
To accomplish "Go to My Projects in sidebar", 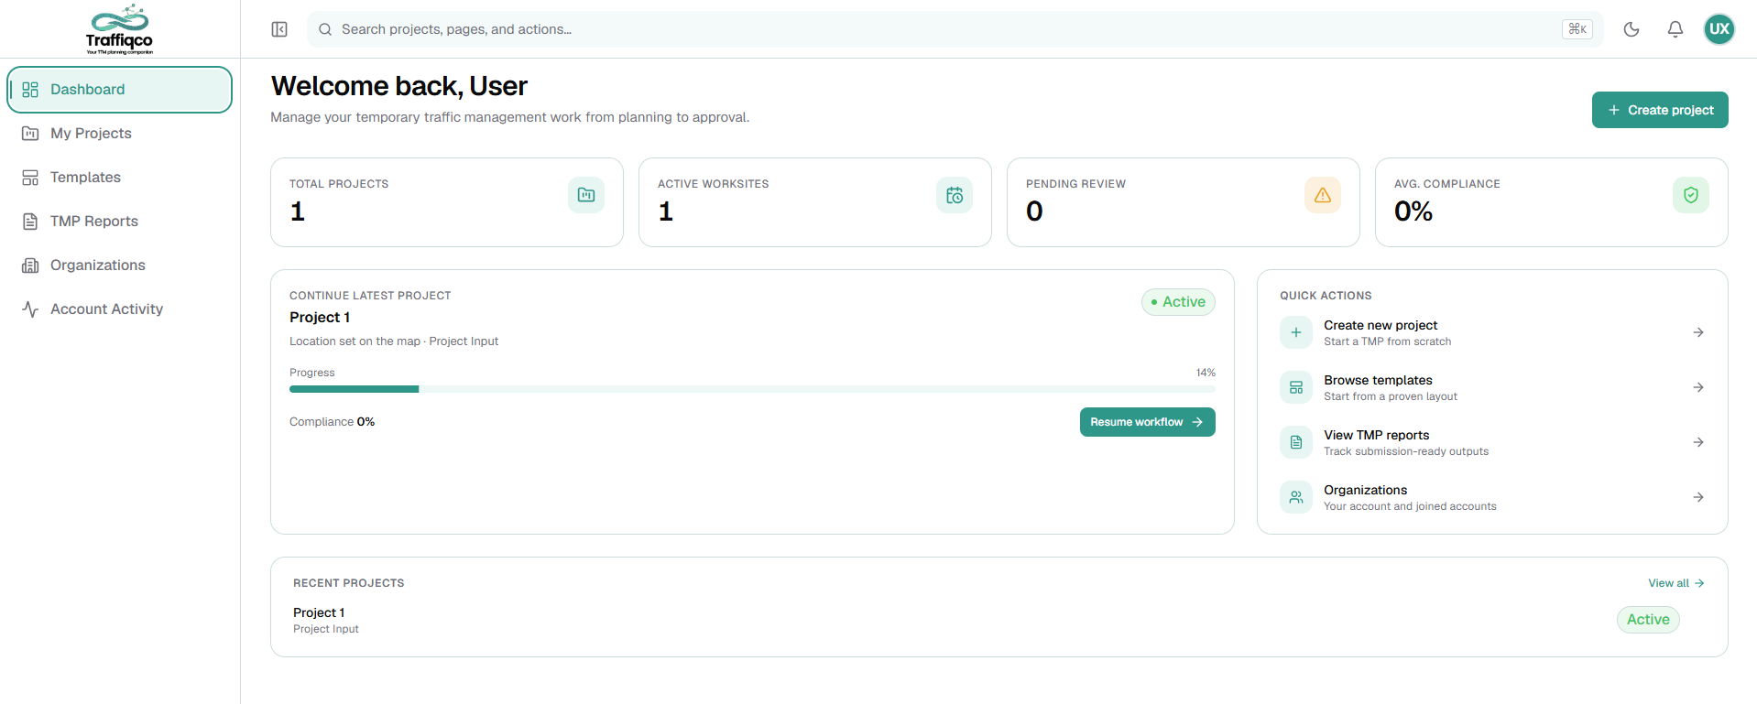I will (119, 134).
